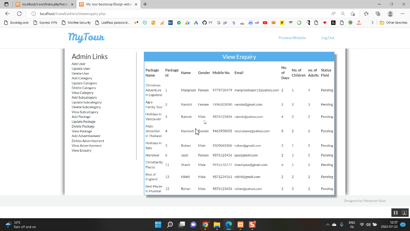
Task: Expand the hidden system tray icons chevron
Action: click(327, 224)
